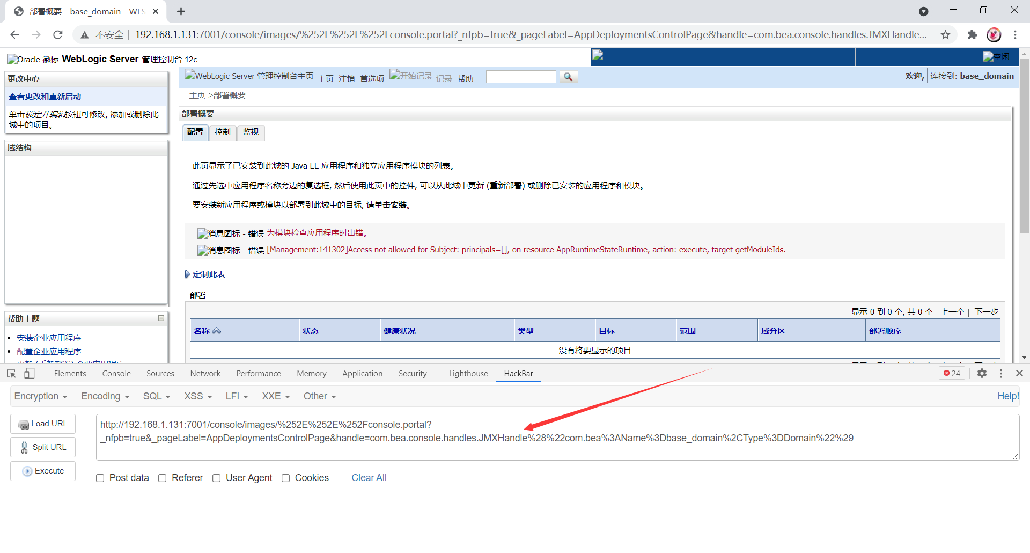This screenshot has height=553, width=1030.
Task: Reload the current page
Action: (x=58, y=34)
